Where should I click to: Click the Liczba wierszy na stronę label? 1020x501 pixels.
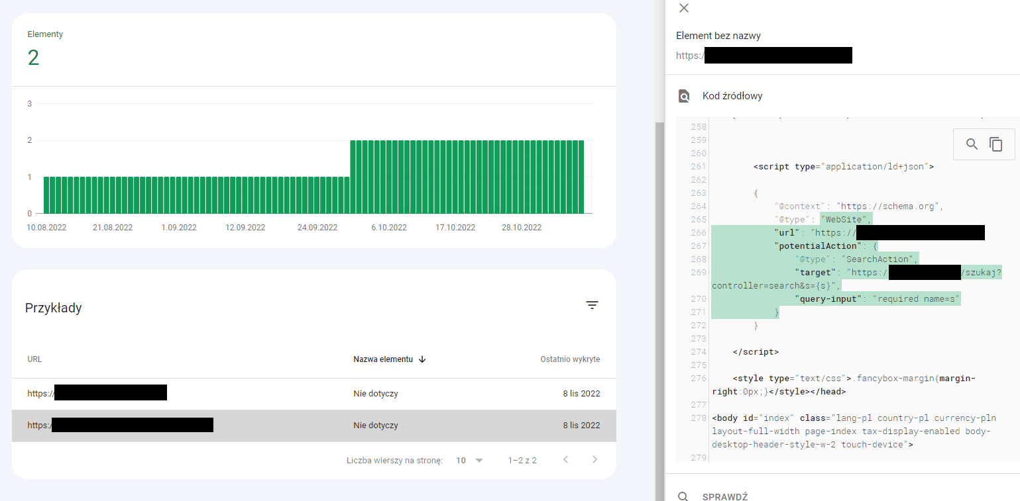tap(394, 460)
